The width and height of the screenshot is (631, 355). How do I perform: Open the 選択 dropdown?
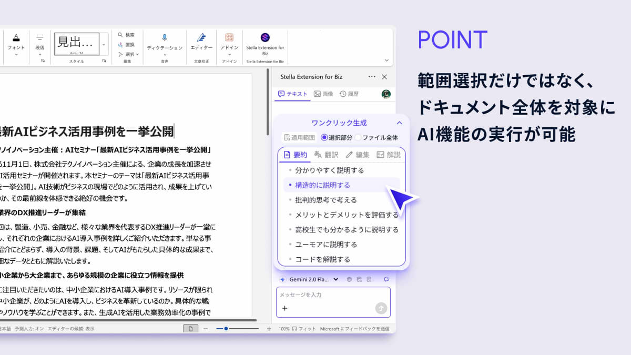pos(128,54)
